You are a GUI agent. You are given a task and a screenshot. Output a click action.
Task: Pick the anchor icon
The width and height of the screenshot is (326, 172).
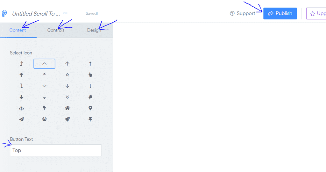pyautogui.click(x=21, y=108)
